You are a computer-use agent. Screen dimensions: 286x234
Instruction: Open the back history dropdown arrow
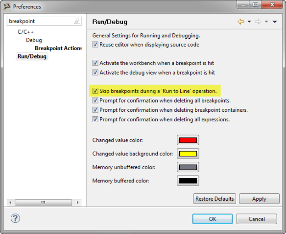(x=249, y=22)
